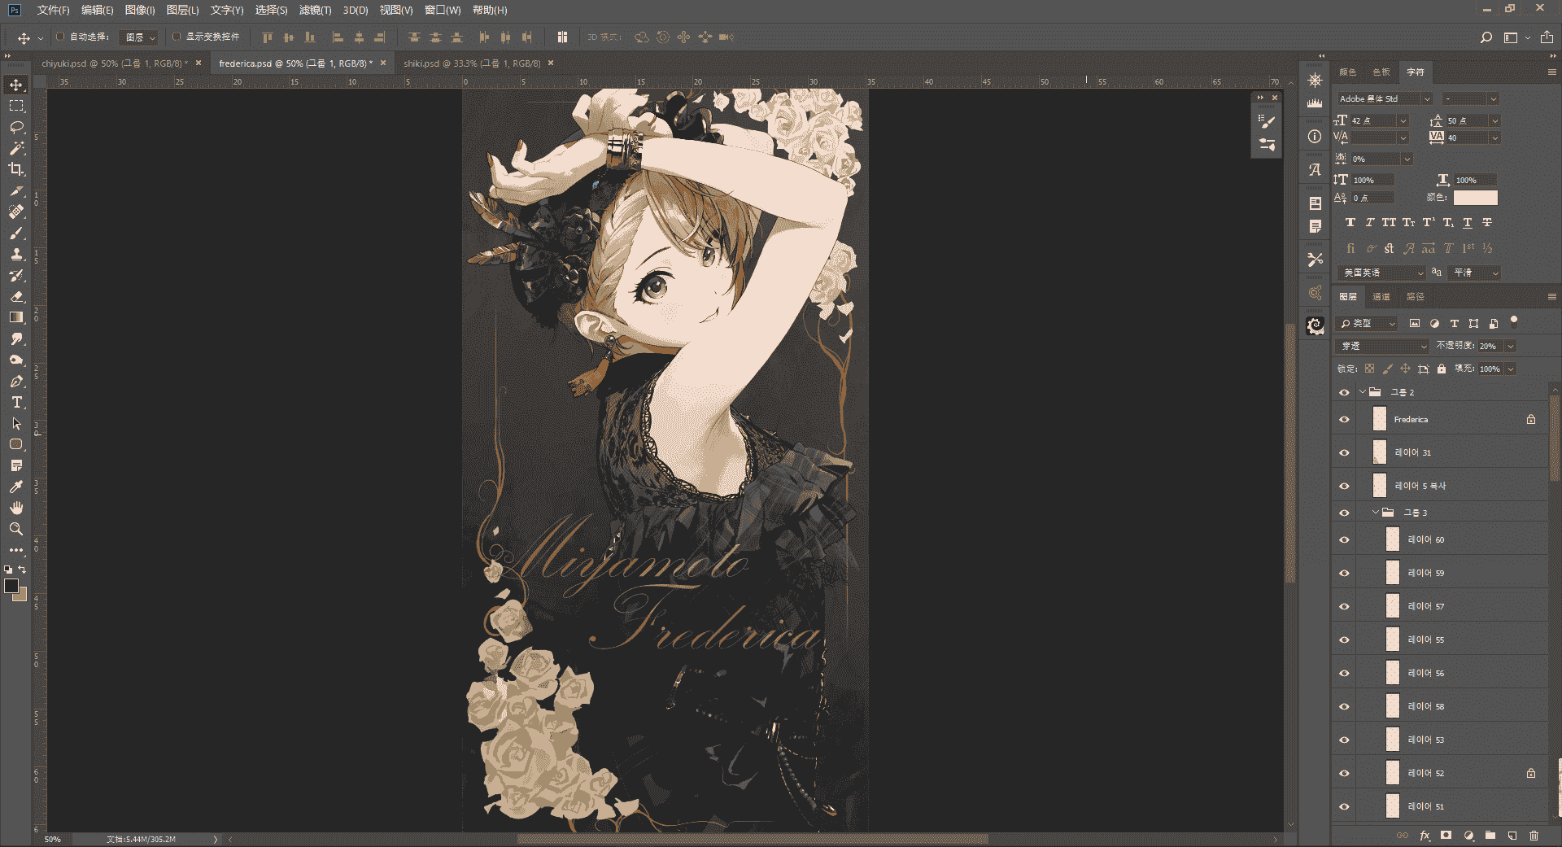Collapse the 그룹 3 layer group
Screen dimensions: 1562x847
[x=1376, y=513]
